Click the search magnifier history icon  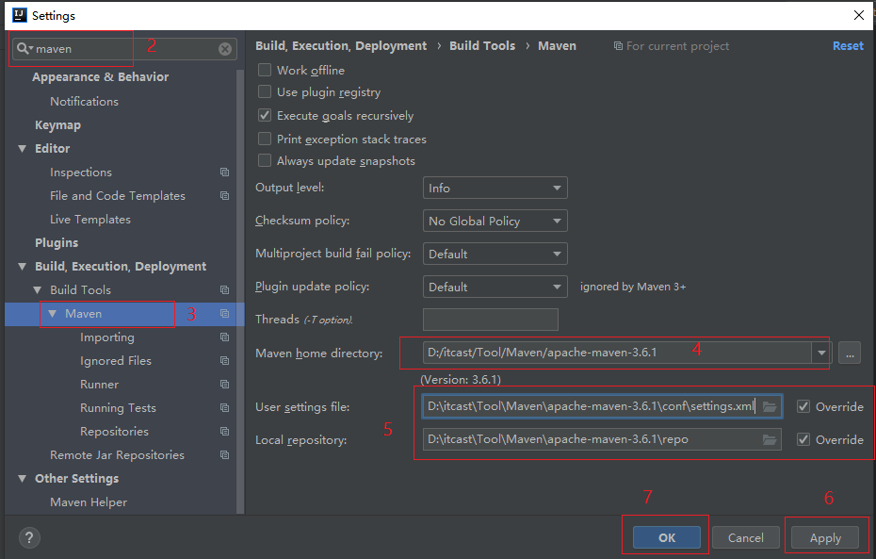(x=24, y=49)
